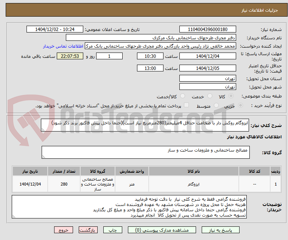Click the remaining days field showing 1

coord(109,56)
